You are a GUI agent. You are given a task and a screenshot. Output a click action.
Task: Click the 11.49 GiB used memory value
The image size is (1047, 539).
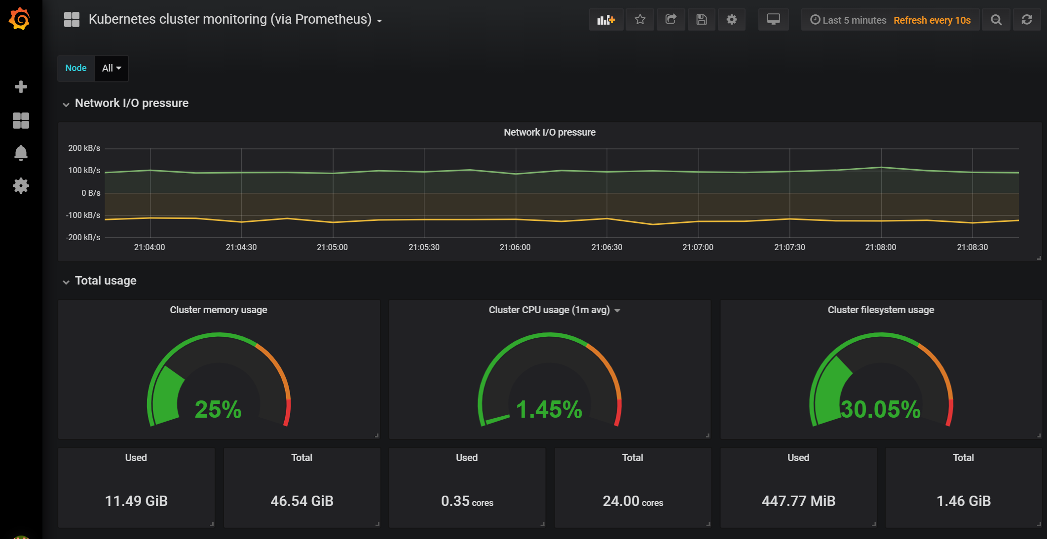[136, 501]
